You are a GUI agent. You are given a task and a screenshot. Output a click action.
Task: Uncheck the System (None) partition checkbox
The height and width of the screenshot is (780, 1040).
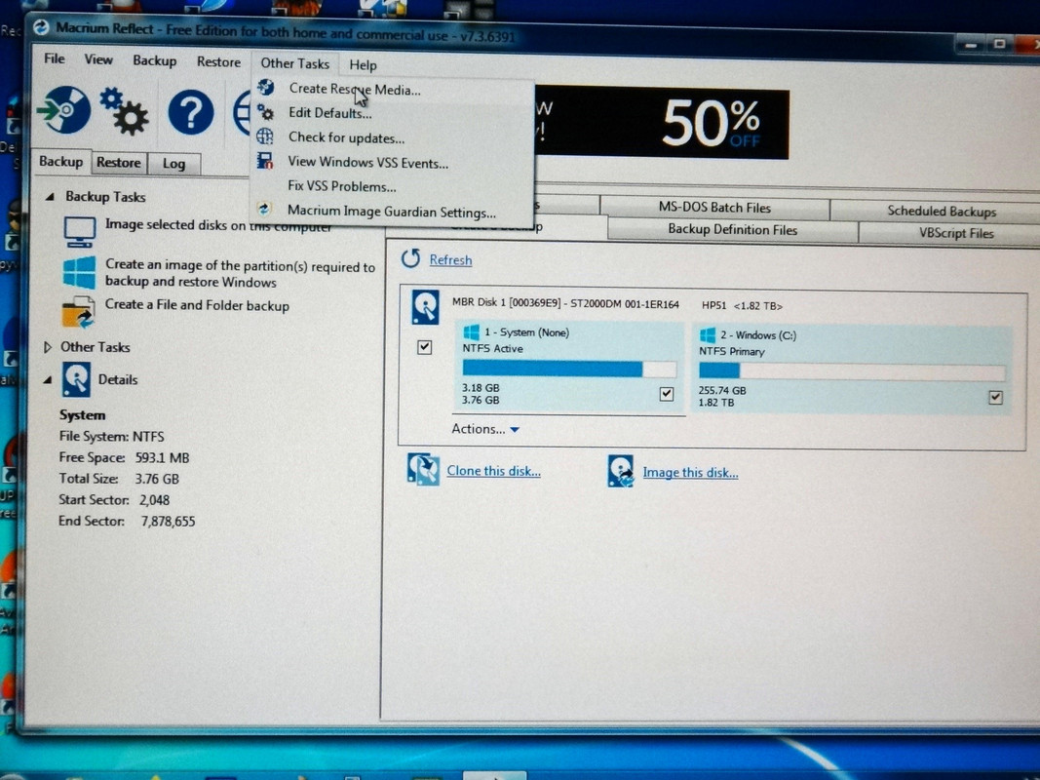pyautogui.click(x=667, y=394)
